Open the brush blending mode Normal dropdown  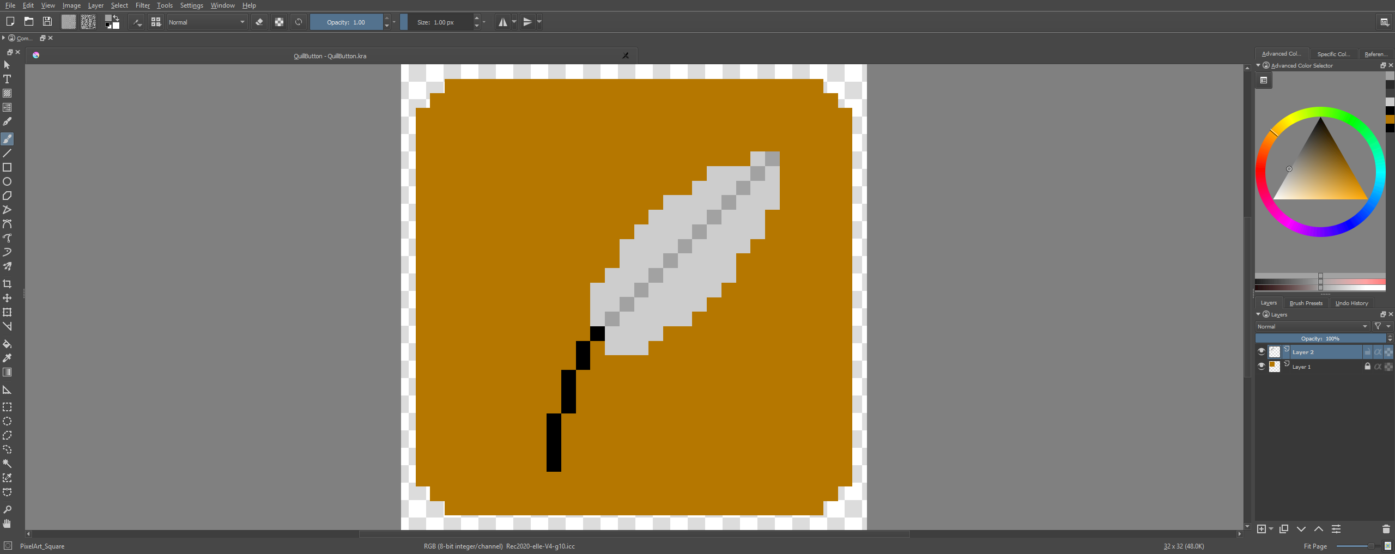pyautogui.click(x=207, y=22)
